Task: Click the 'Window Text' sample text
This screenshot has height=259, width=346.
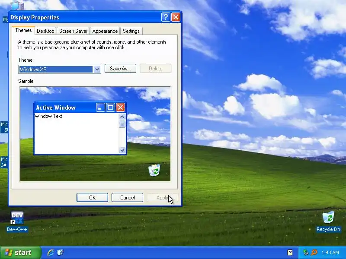Action: point(48,116)
